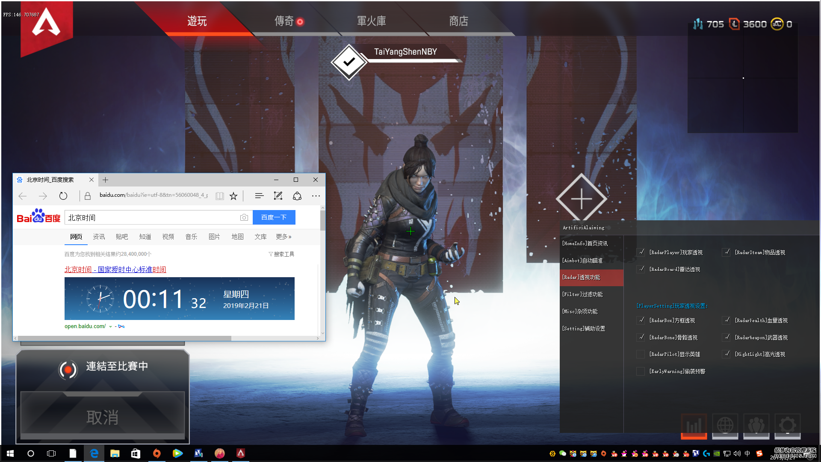Screen dimensions: 821x462
Task: Click the browser forward arrow
Action: tap(43, 196)
